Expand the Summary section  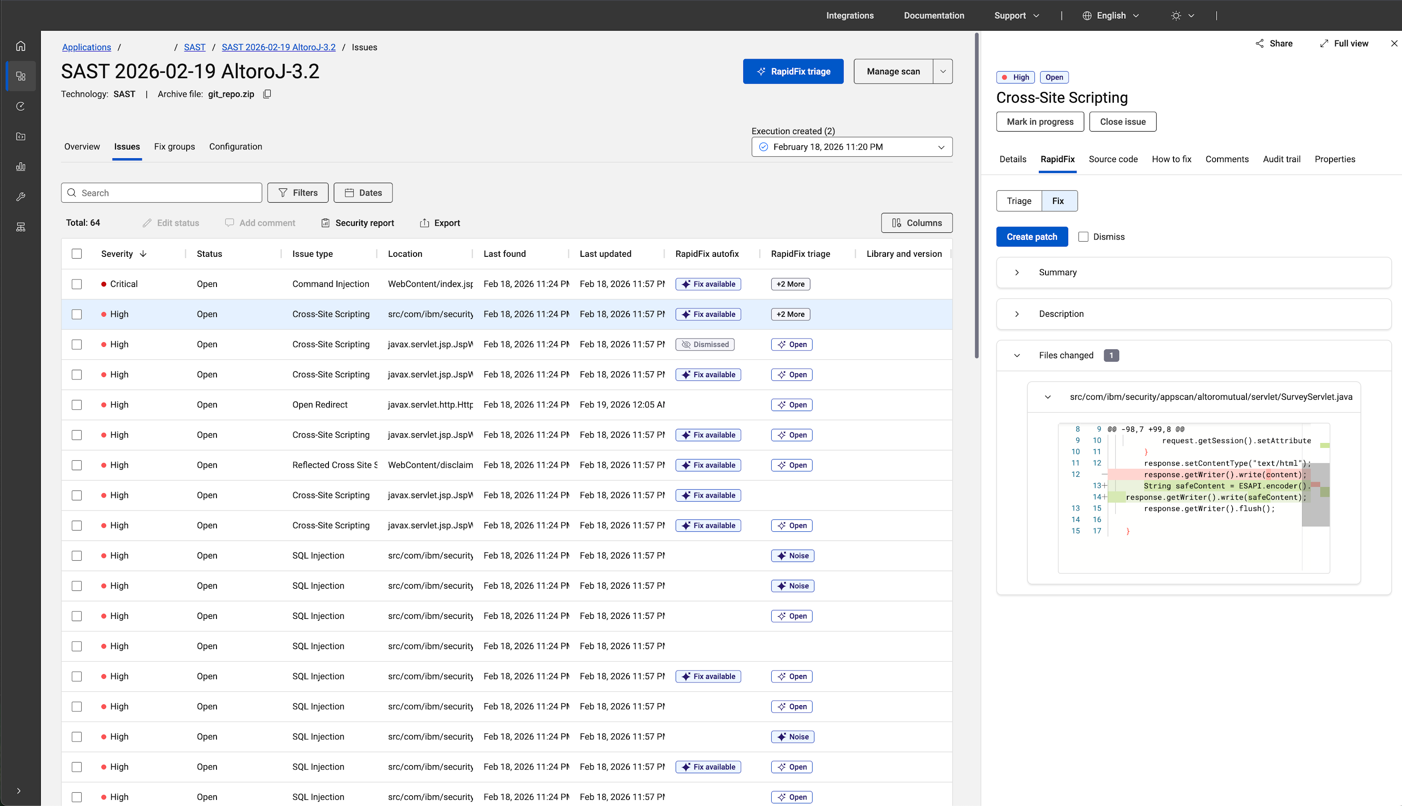[x=1017, y=272]
